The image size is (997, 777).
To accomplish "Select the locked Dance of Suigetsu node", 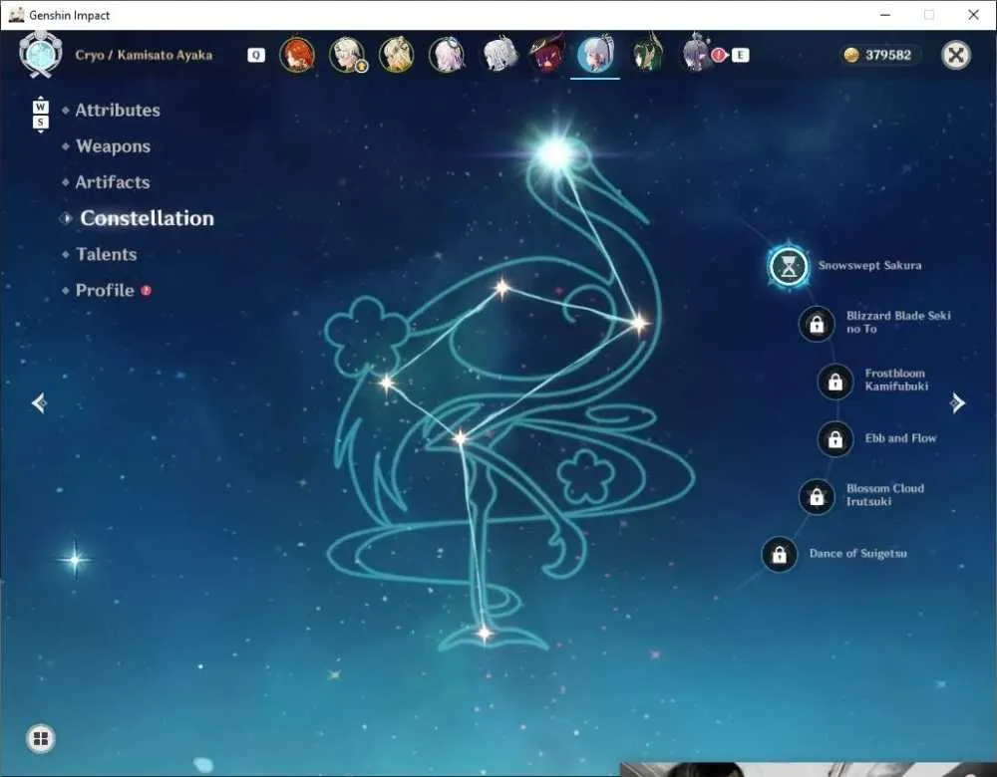I will coord(779,554).
